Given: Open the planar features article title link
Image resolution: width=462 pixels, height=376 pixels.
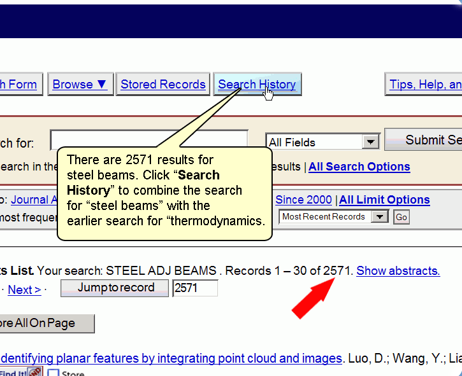Looking at the screenshot, I should click(x=172, y=358).
